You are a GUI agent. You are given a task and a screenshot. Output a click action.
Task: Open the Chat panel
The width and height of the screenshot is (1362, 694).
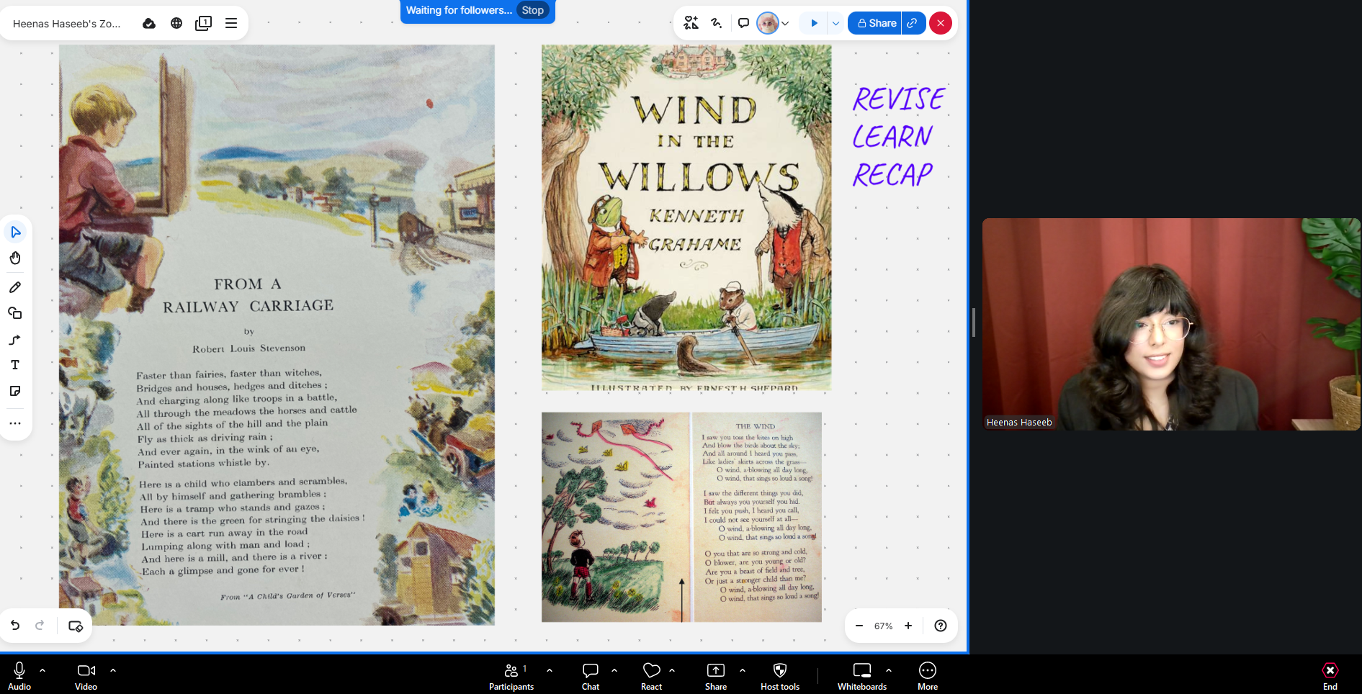[x=591, y=676]
